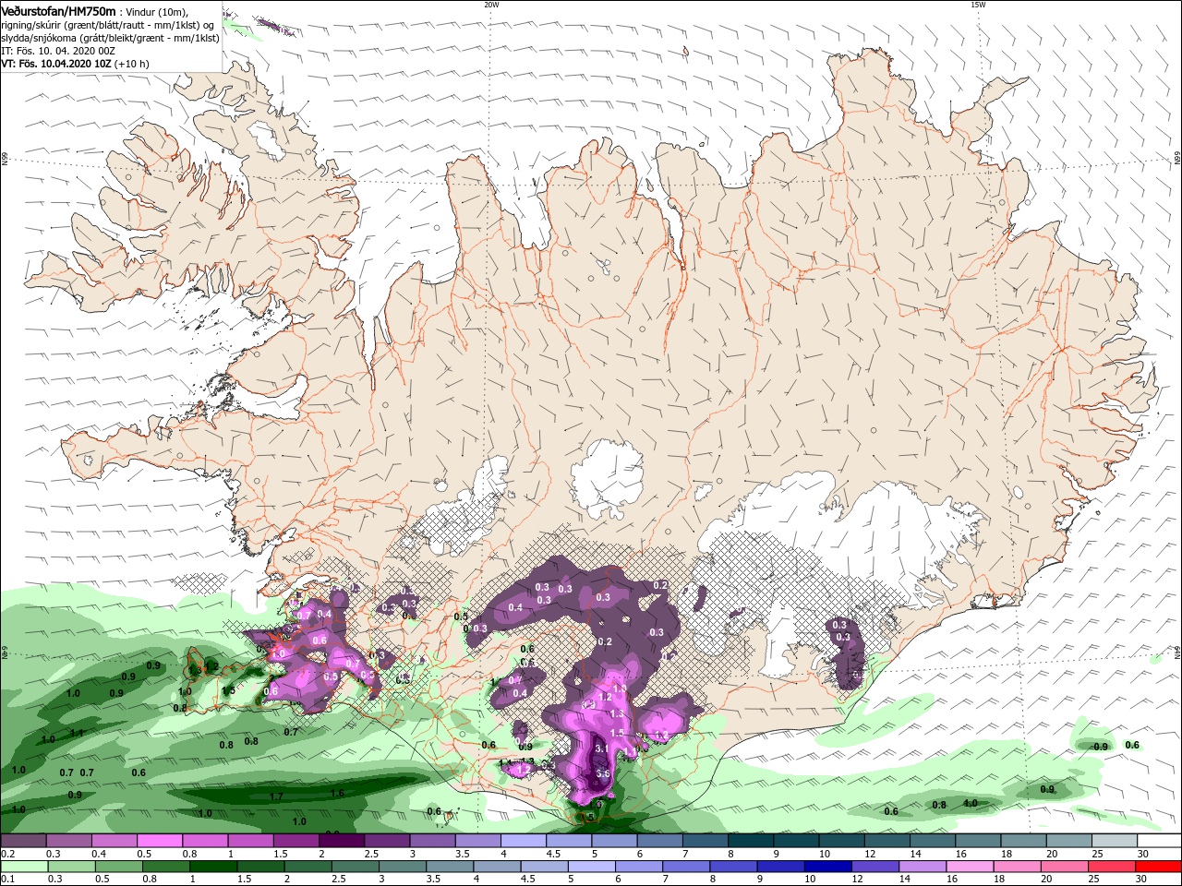
Task: Click the 15W longitude label
Action: pos(978,5)
